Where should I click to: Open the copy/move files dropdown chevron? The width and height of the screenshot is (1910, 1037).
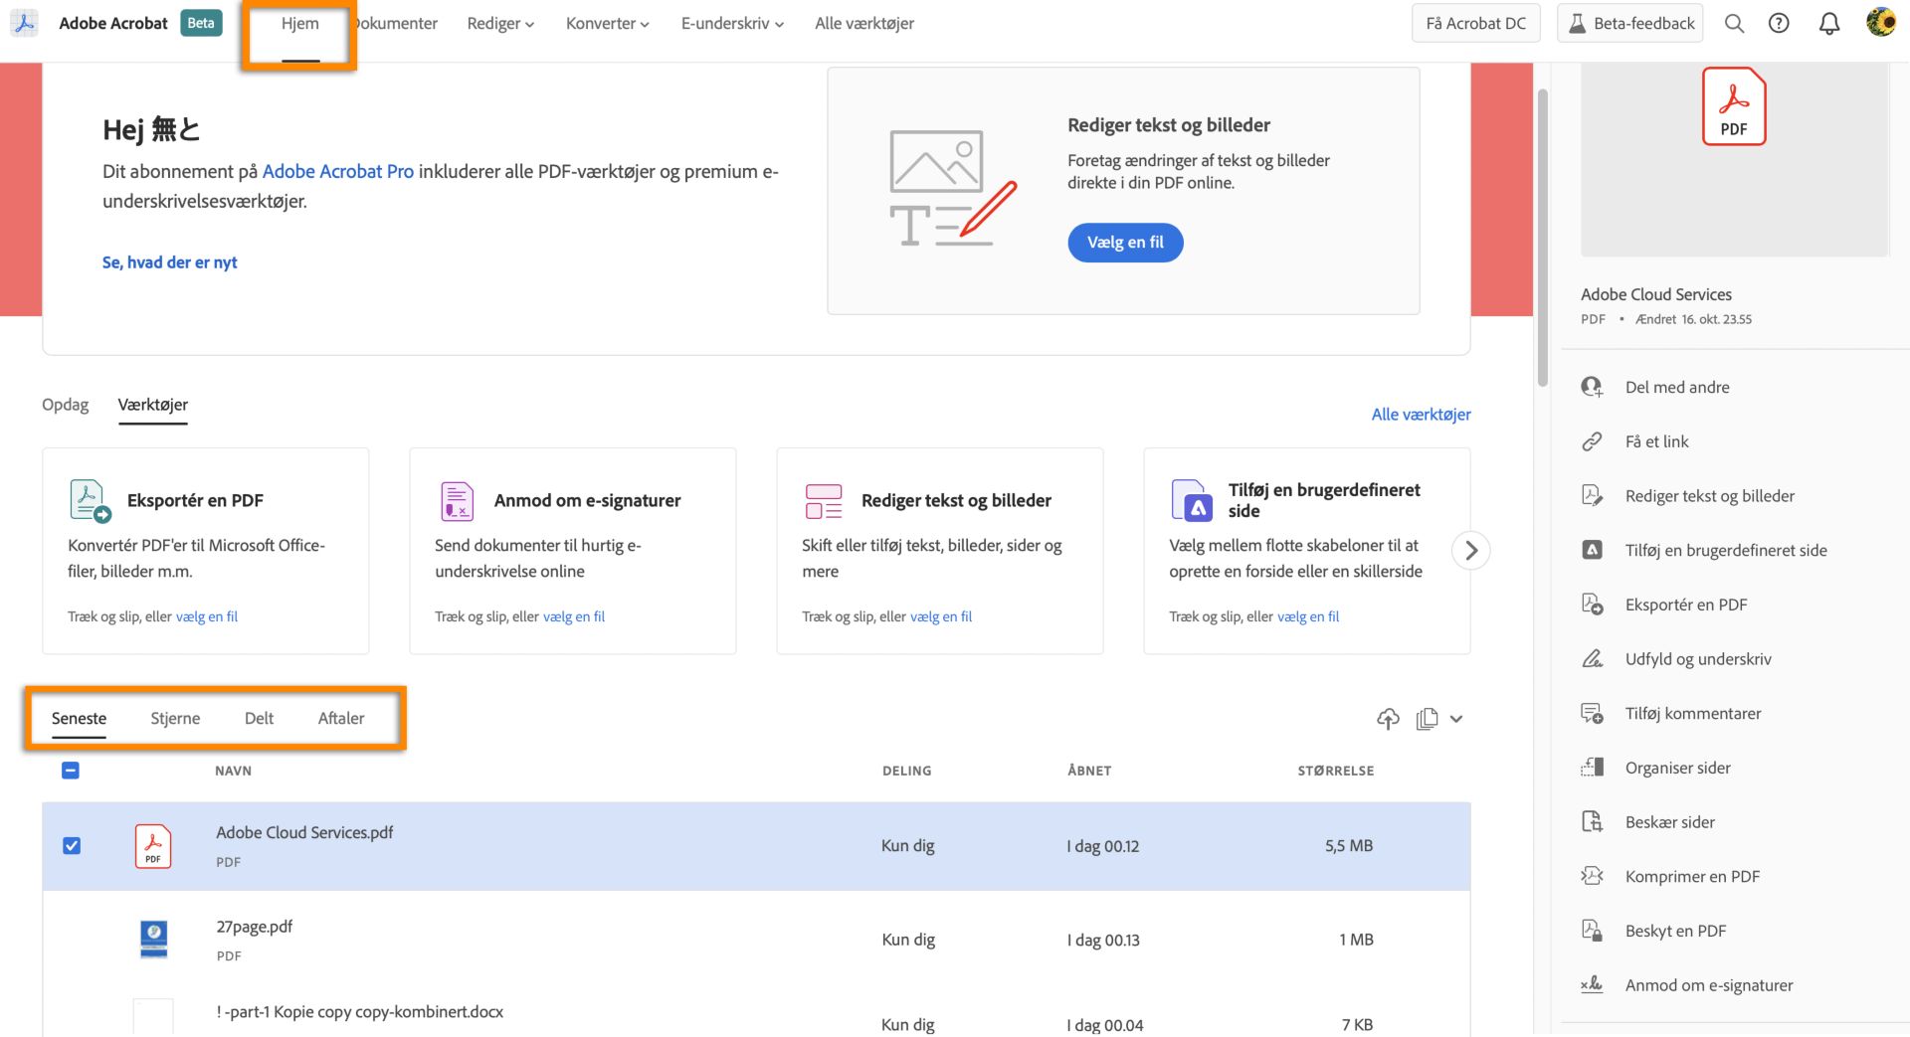point(1456,719)
